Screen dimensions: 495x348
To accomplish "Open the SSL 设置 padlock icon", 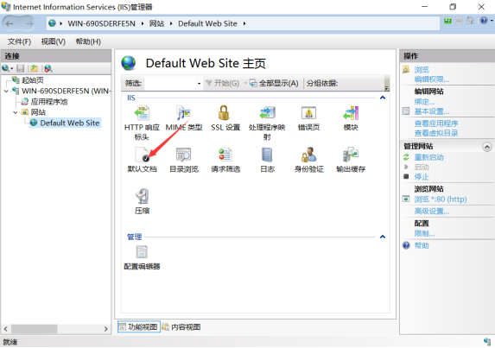I will click(224, 113).
